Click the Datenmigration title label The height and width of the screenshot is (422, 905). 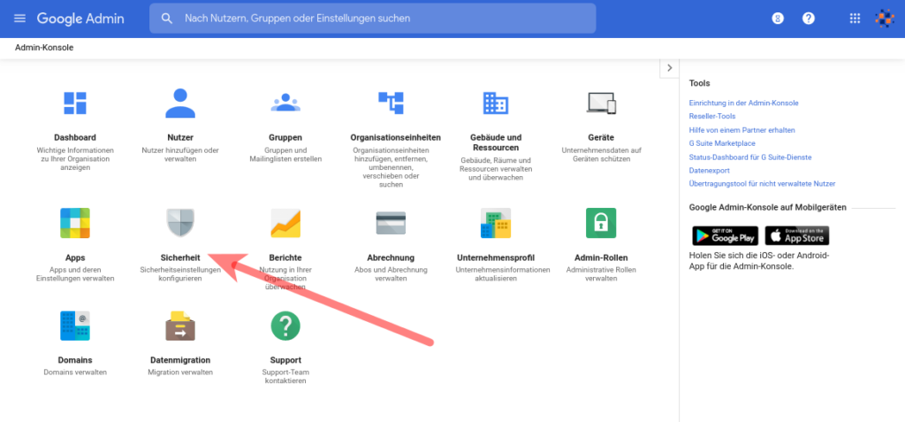coord(180,360)
